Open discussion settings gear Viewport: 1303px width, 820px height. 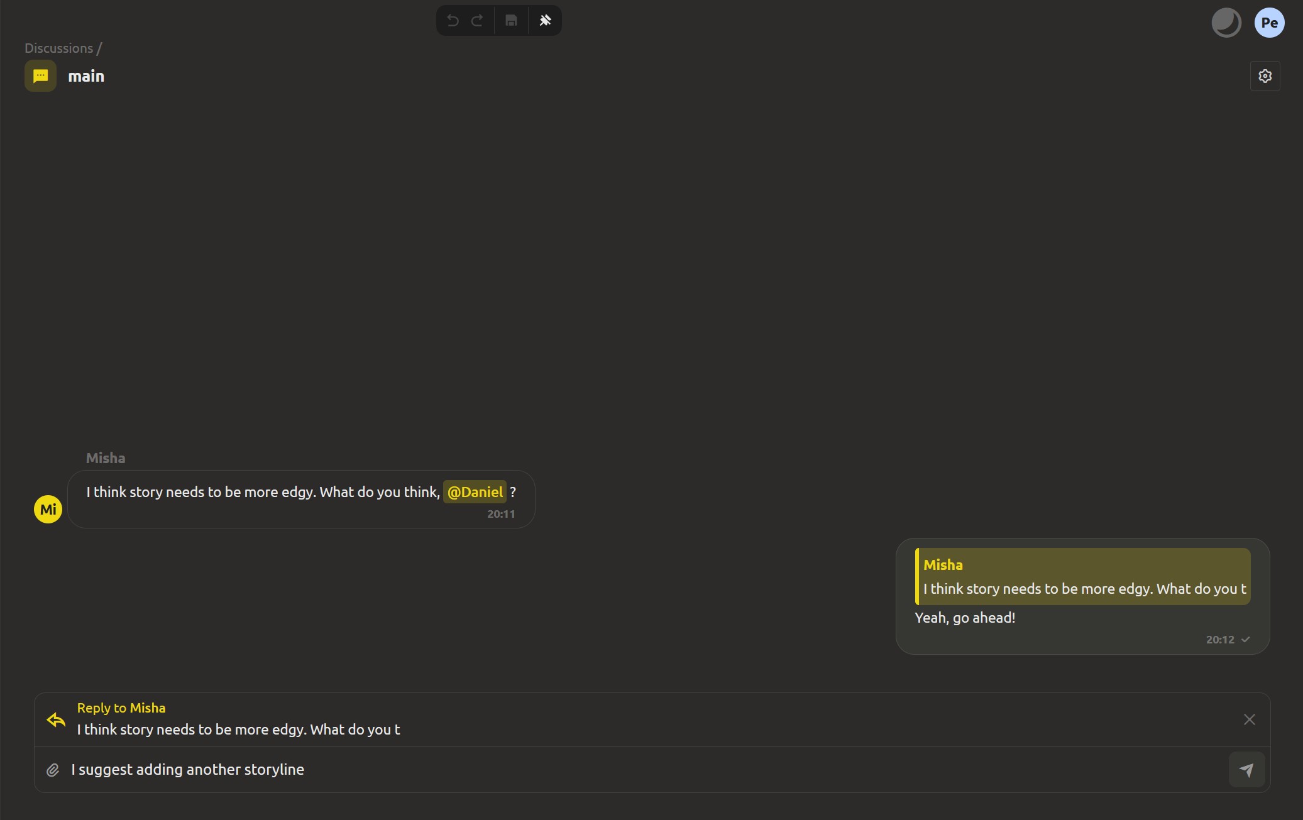(x=1265, y=76)
